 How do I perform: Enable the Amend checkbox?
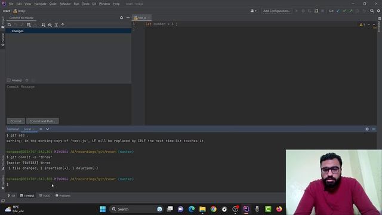[x=9, y=80]
